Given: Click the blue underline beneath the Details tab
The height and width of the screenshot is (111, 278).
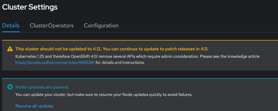Looking at the screenshot, I should tap(11, 32).
